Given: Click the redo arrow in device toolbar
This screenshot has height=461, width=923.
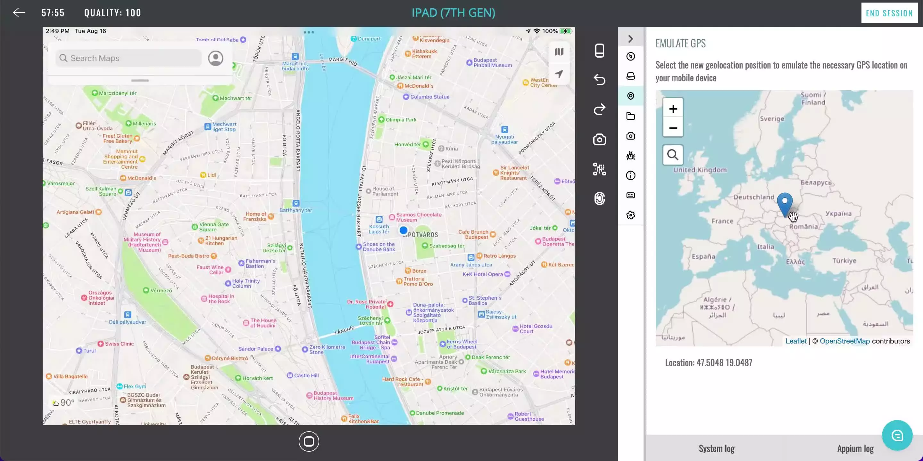Looking at the screenshot, I should 599,109.
